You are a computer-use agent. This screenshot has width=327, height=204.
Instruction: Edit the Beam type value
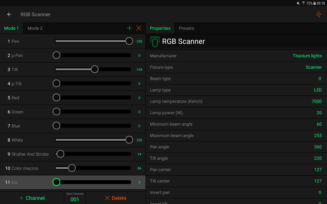click(x=320, y=79)
